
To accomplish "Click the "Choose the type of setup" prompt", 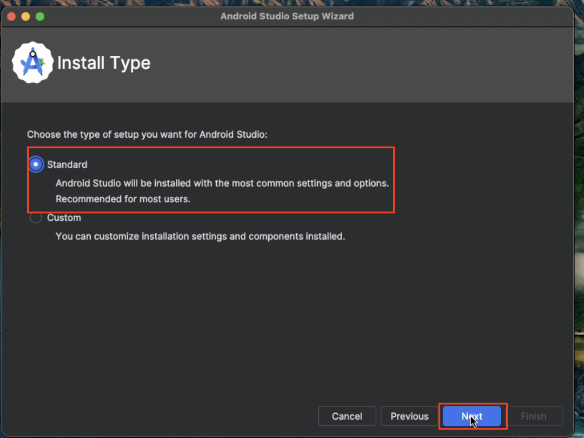I will point(147,135).
